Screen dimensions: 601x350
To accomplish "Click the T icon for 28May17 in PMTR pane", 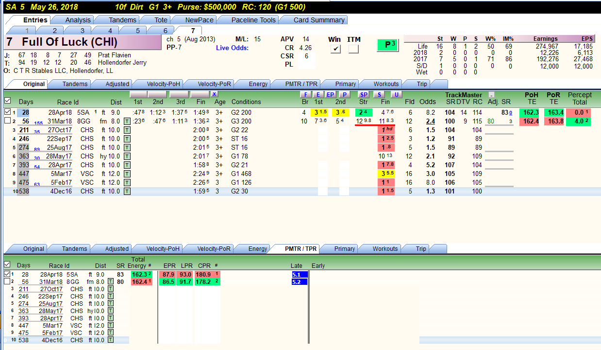I will 111,311.
